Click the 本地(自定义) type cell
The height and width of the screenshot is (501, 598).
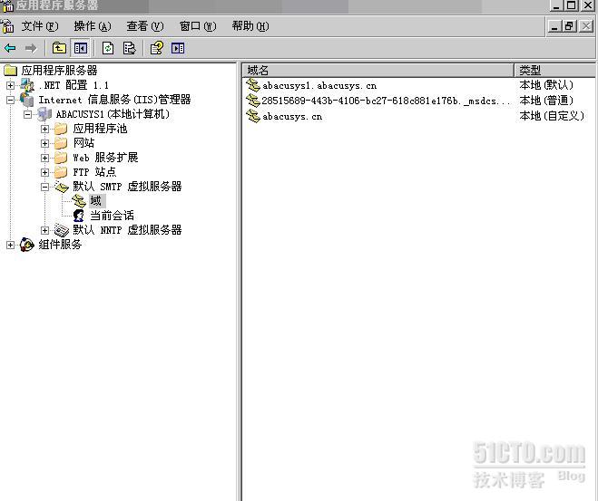552,116
